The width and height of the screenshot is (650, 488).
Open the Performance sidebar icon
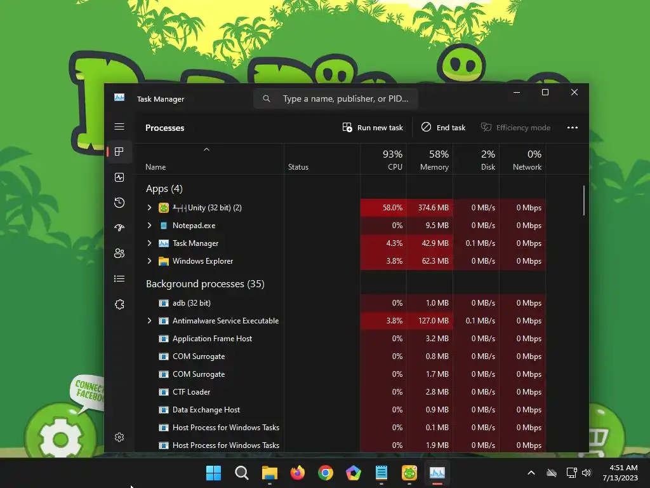click(119, 178)
